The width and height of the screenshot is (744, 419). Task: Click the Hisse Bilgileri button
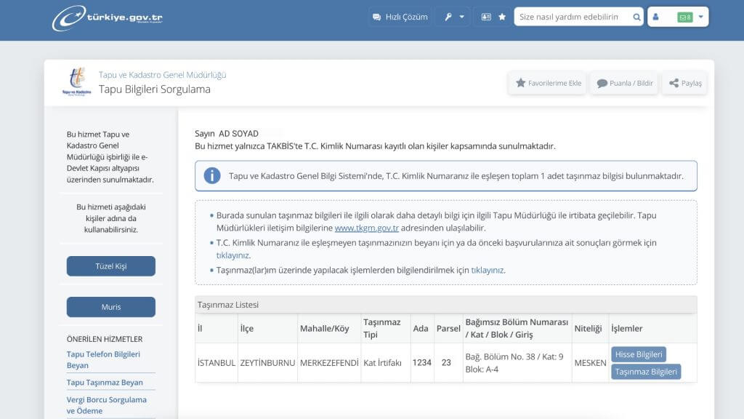(x=639, y=354)
